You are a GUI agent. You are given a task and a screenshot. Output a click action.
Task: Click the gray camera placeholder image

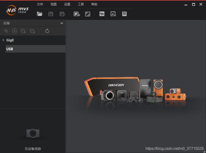click(x=33, y=133)
